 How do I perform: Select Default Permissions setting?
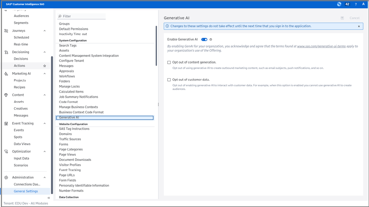pyautogui.click(x=74, y=29)
